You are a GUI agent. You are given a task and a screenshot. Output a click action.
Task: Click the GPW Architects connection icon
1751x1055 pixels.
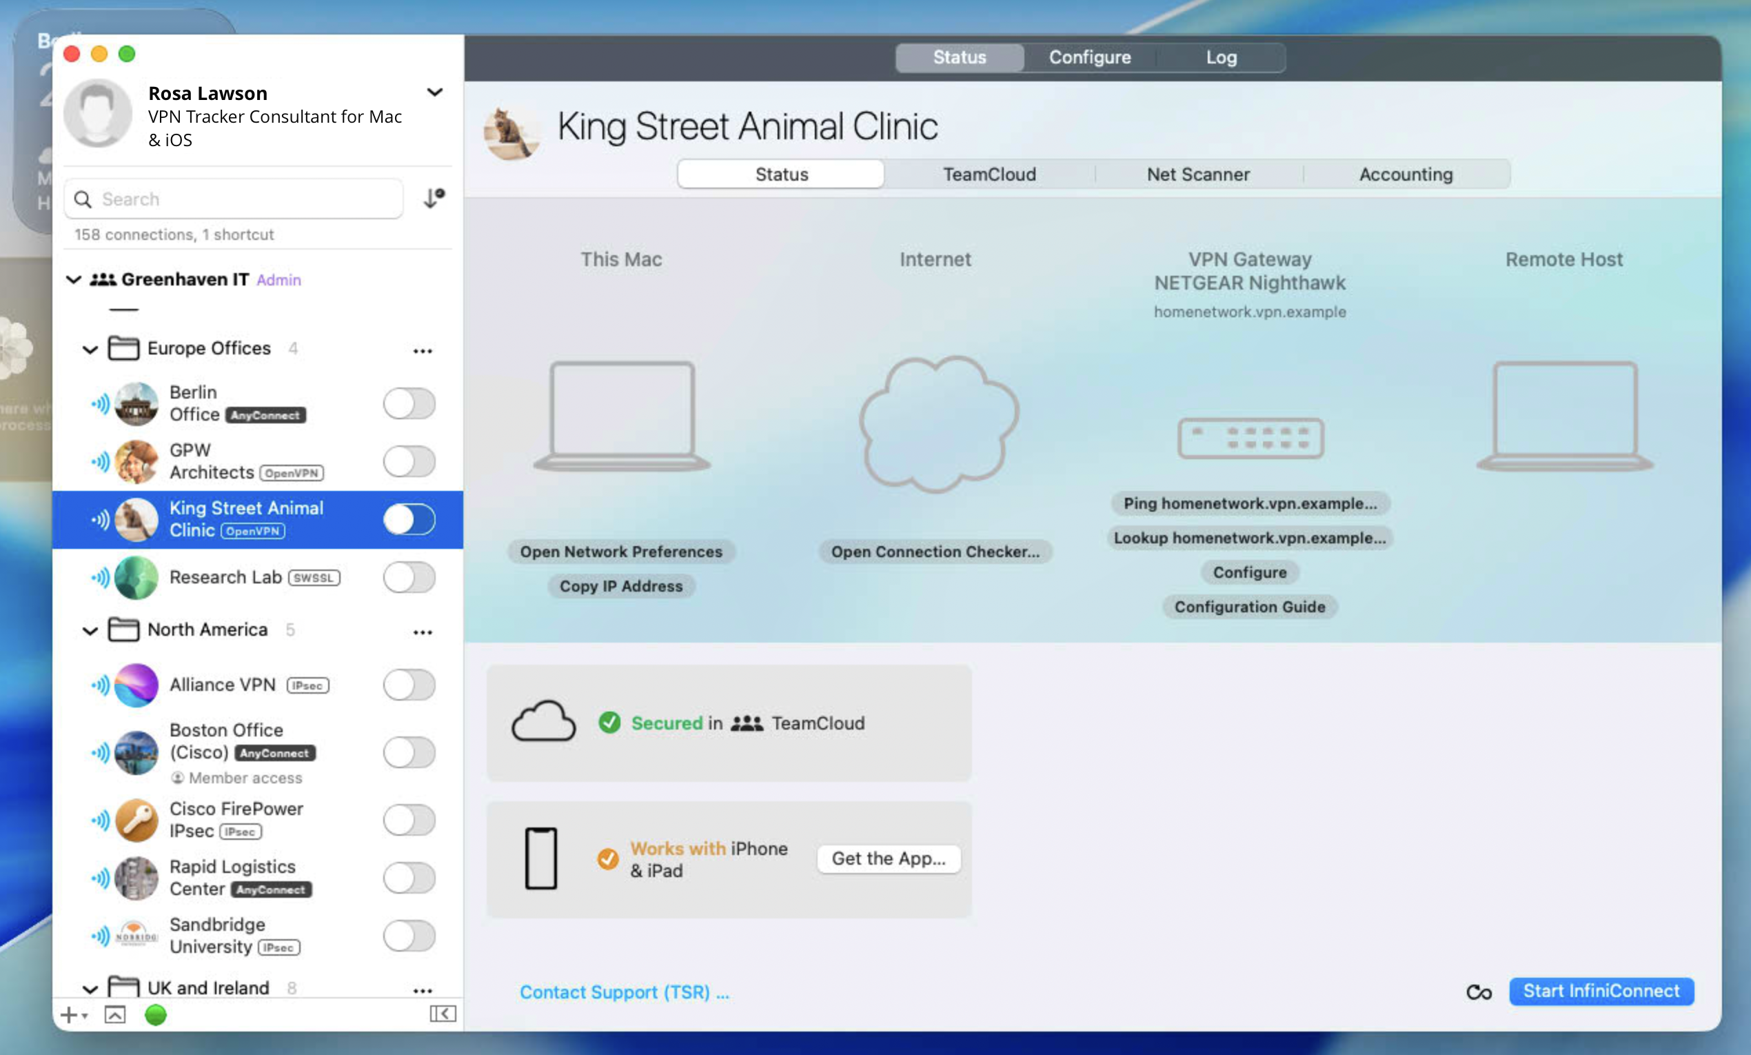(x=136, y=461)
